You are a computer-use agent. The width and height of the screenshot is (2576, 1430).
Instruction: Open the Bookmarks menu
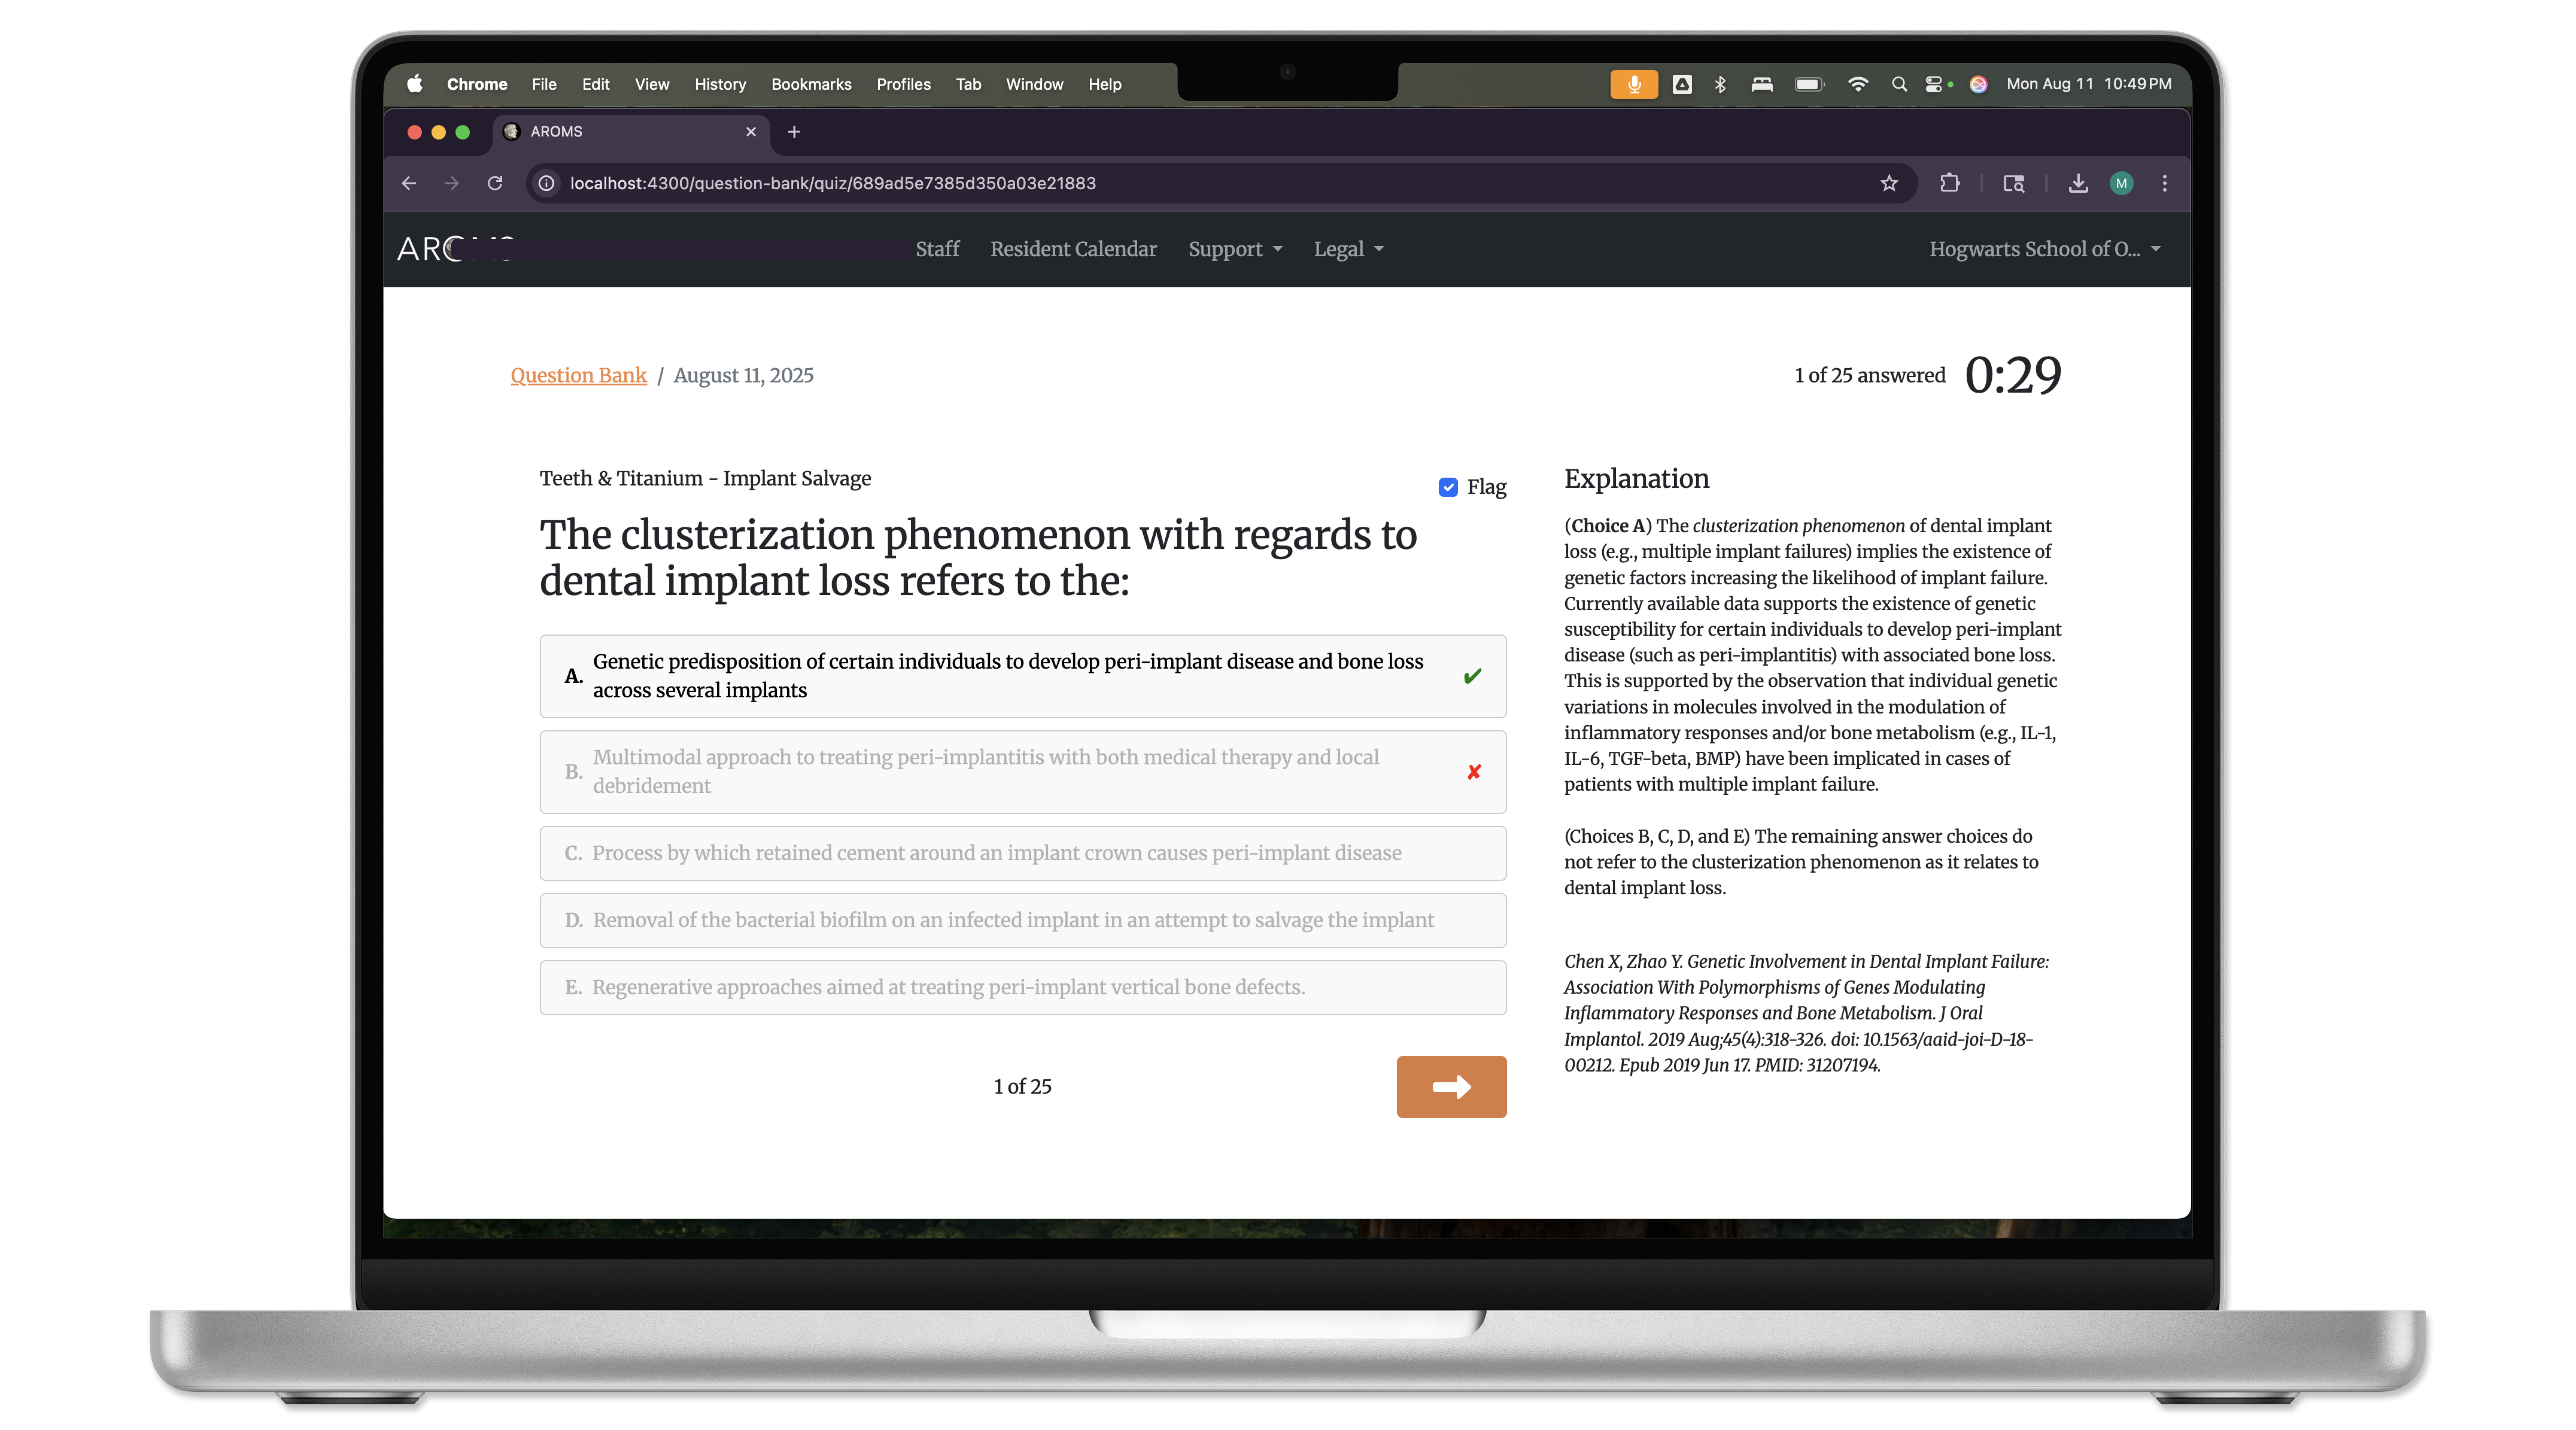click(x=811, y=84)
